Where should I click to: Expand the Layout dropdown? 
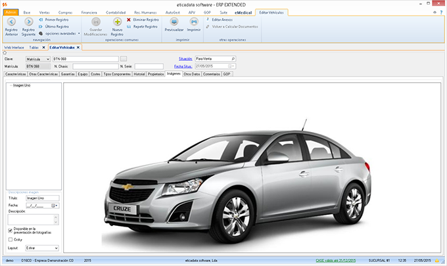coord(56,248)
